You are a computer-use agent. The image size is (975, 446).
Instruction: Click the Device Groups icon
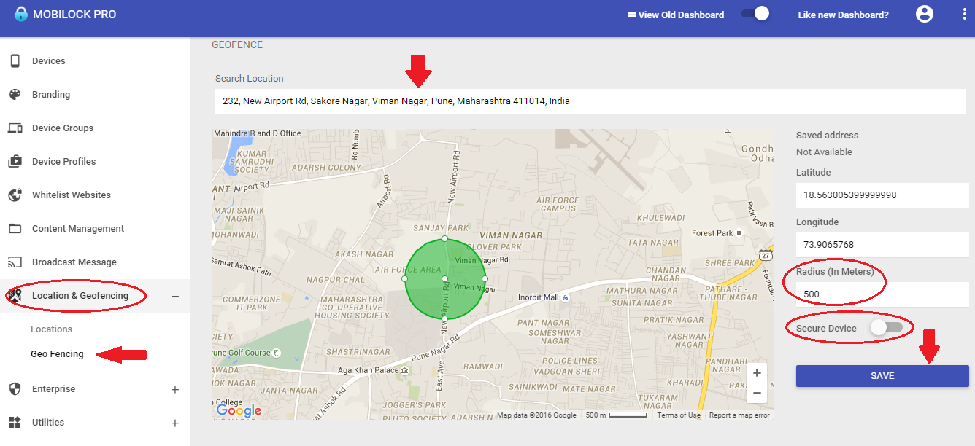tap(15, 128)
